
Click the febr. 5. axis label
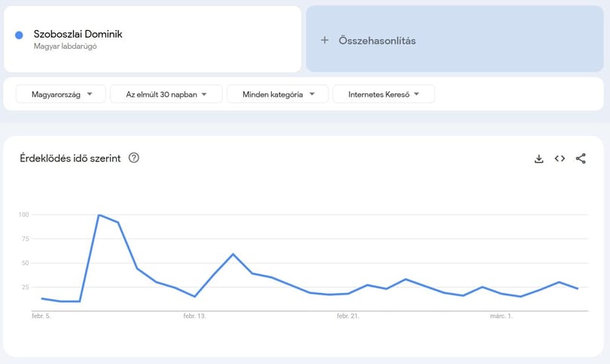pos(41,316)
